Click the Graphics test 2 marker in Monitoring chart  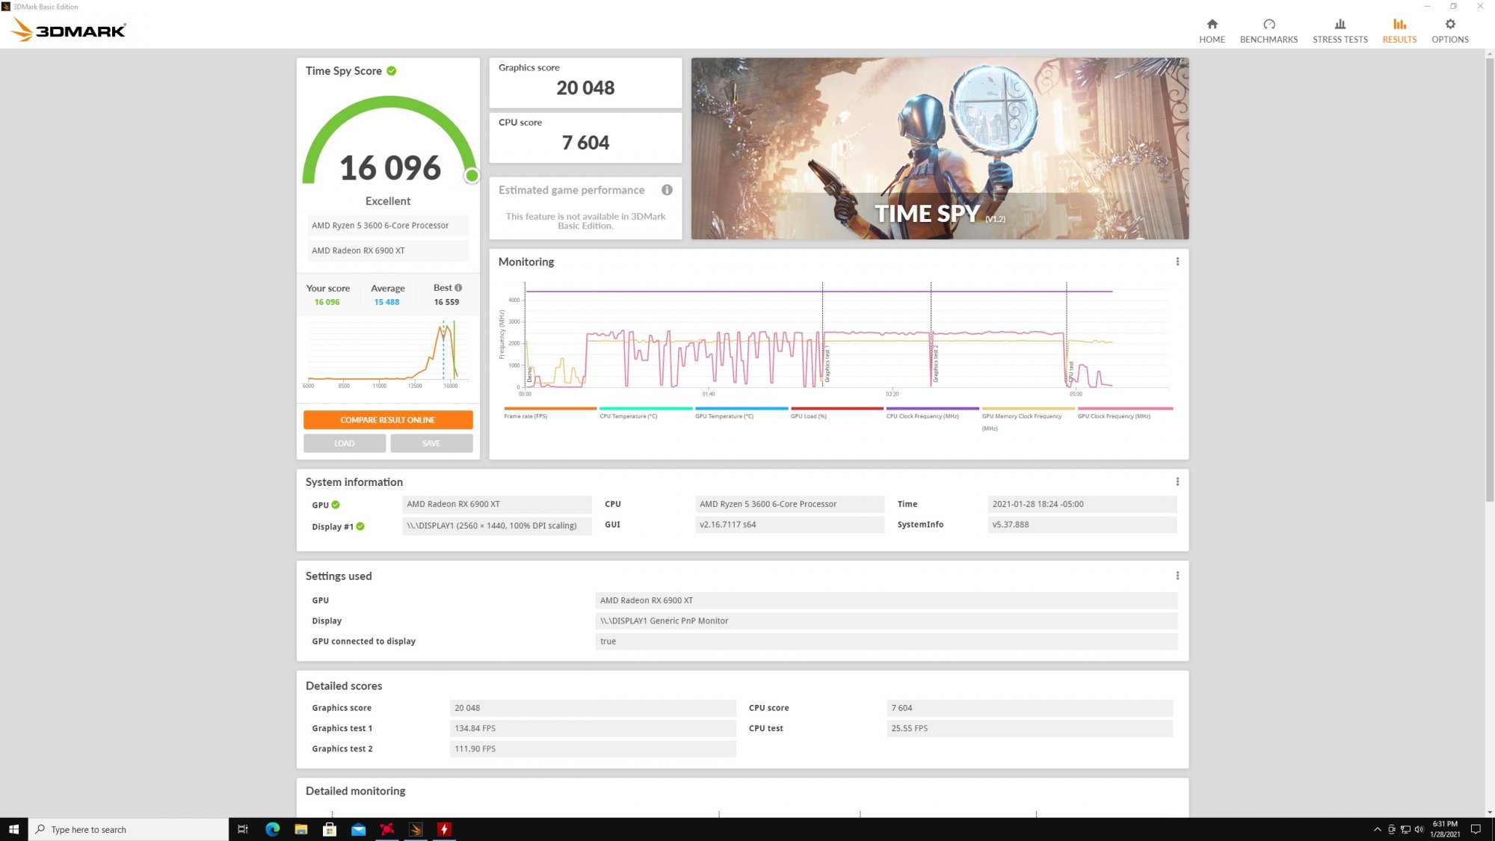click(x=935, y=364)
